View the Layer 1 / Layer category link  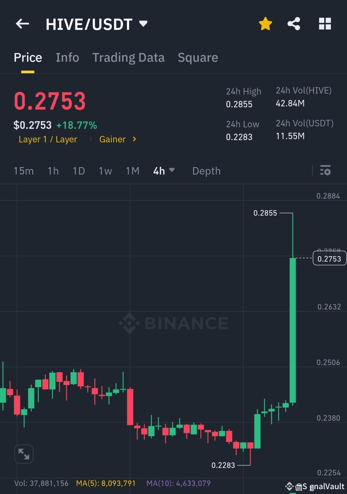(x=48, y=139)
